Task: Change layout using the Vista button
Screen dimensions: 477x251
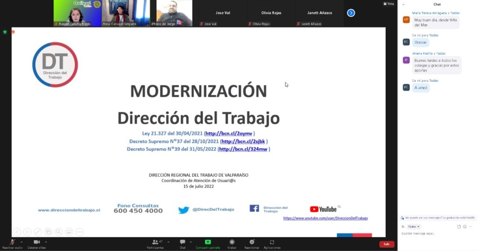Action: coord(389,4)
